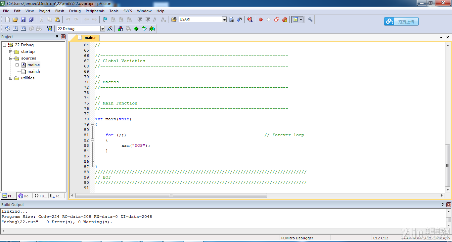The image size is (452, 242).
Task: Close the Build Output panel
Action: pos(449,205)
